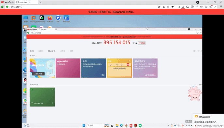
Task: Click the lightning bolt actions icon
Action: pyautogui.click(x=197, y=7)
